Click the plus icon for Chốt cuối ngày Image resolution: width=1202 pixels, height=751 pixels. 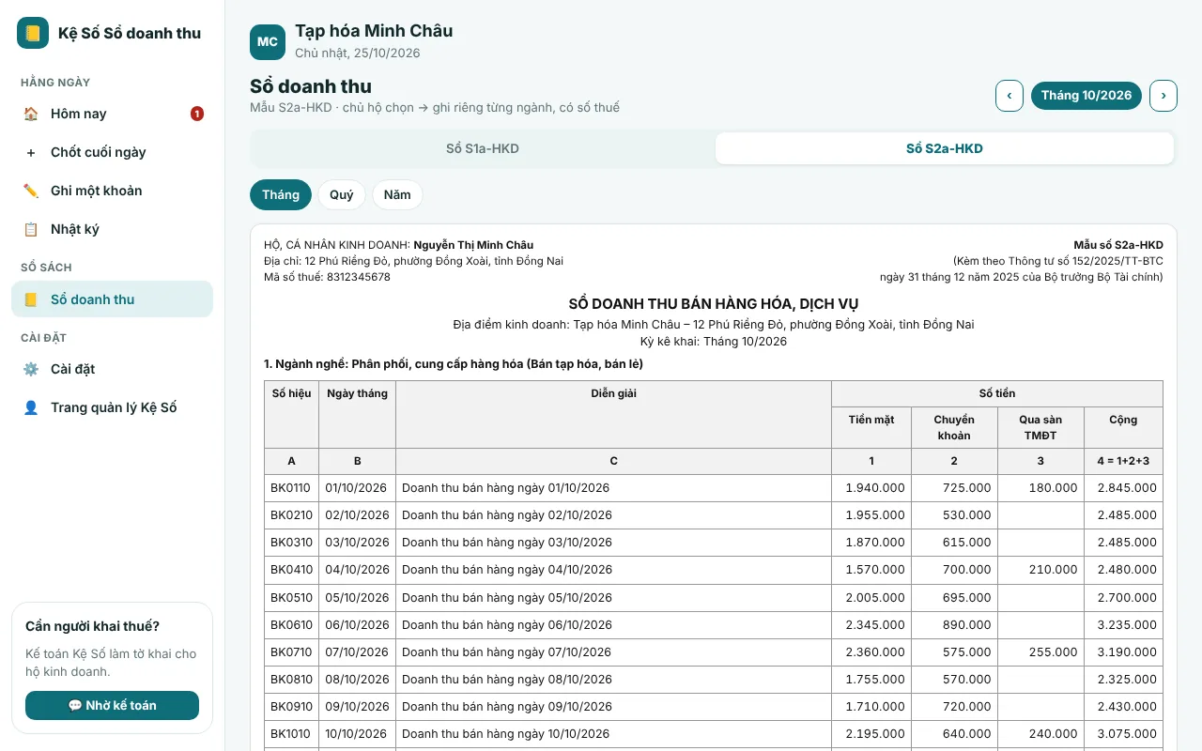click(x=31, y=152)
